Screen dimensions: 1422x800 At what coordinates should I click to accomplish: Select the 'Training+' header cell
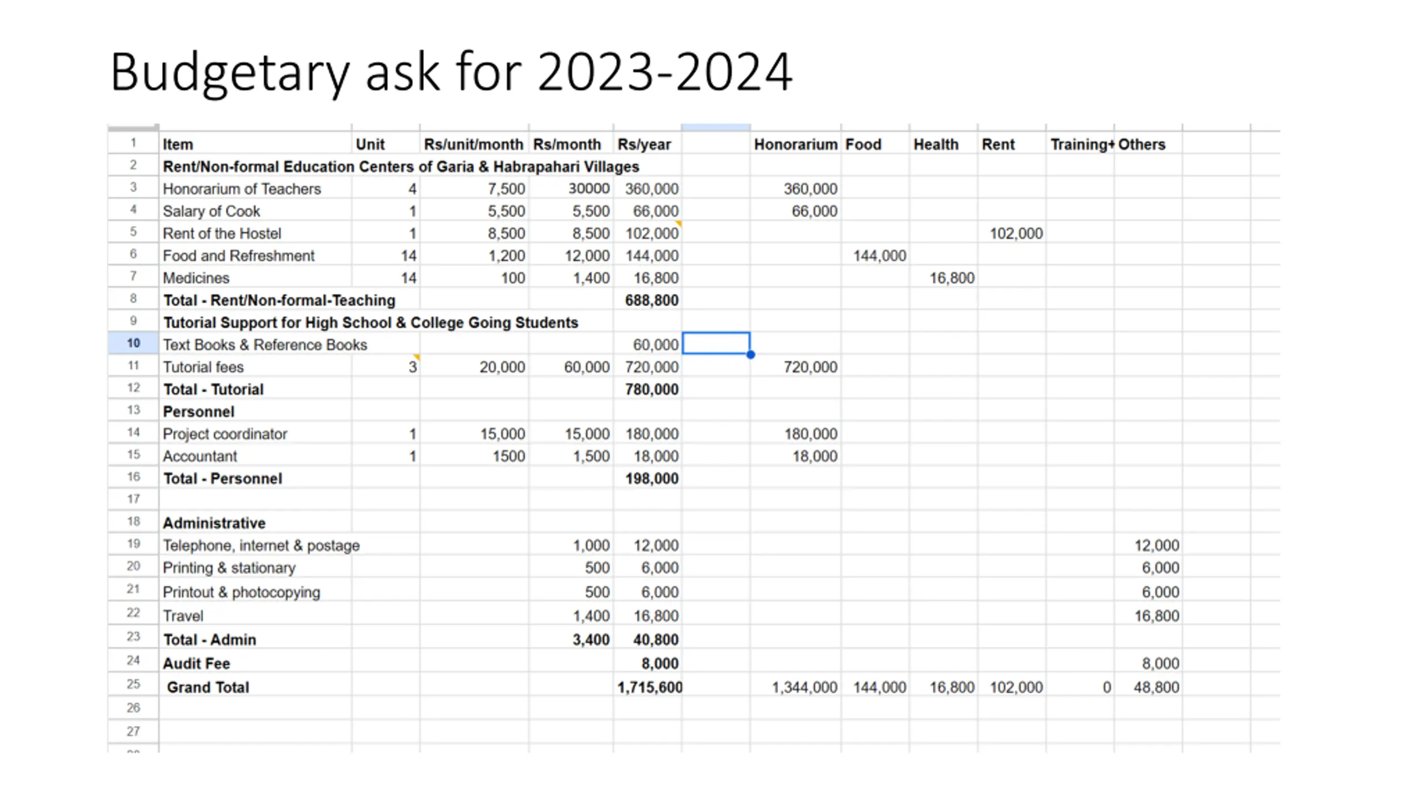point(1080,143)
